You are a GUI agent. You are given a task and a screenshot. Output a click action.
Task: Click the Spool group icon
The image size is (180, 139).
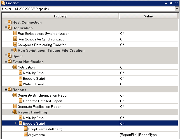pos(10,56)
